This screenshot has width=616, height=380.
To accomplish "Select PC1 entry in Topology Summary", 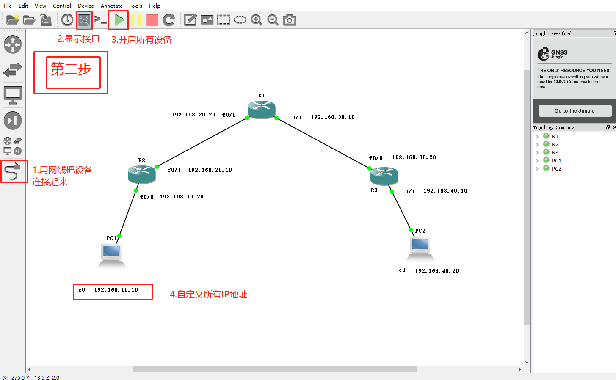I will pyautogui.click(x=556, y=160).
